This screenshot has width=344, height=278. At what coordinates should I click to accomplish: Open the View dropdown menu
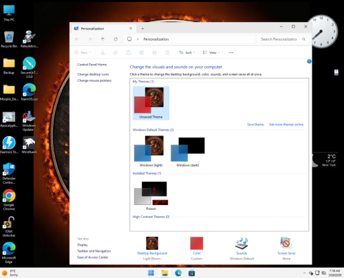(211, 52)
